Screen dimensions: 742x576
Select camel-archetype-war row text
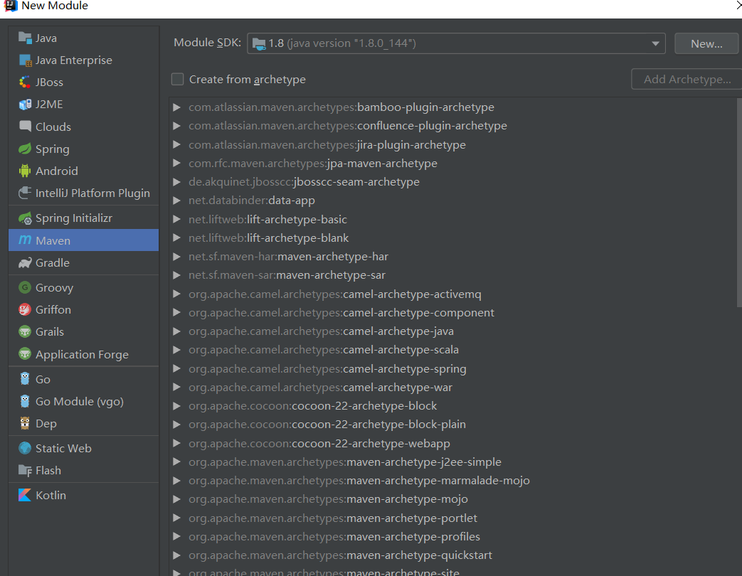[320, 388]
